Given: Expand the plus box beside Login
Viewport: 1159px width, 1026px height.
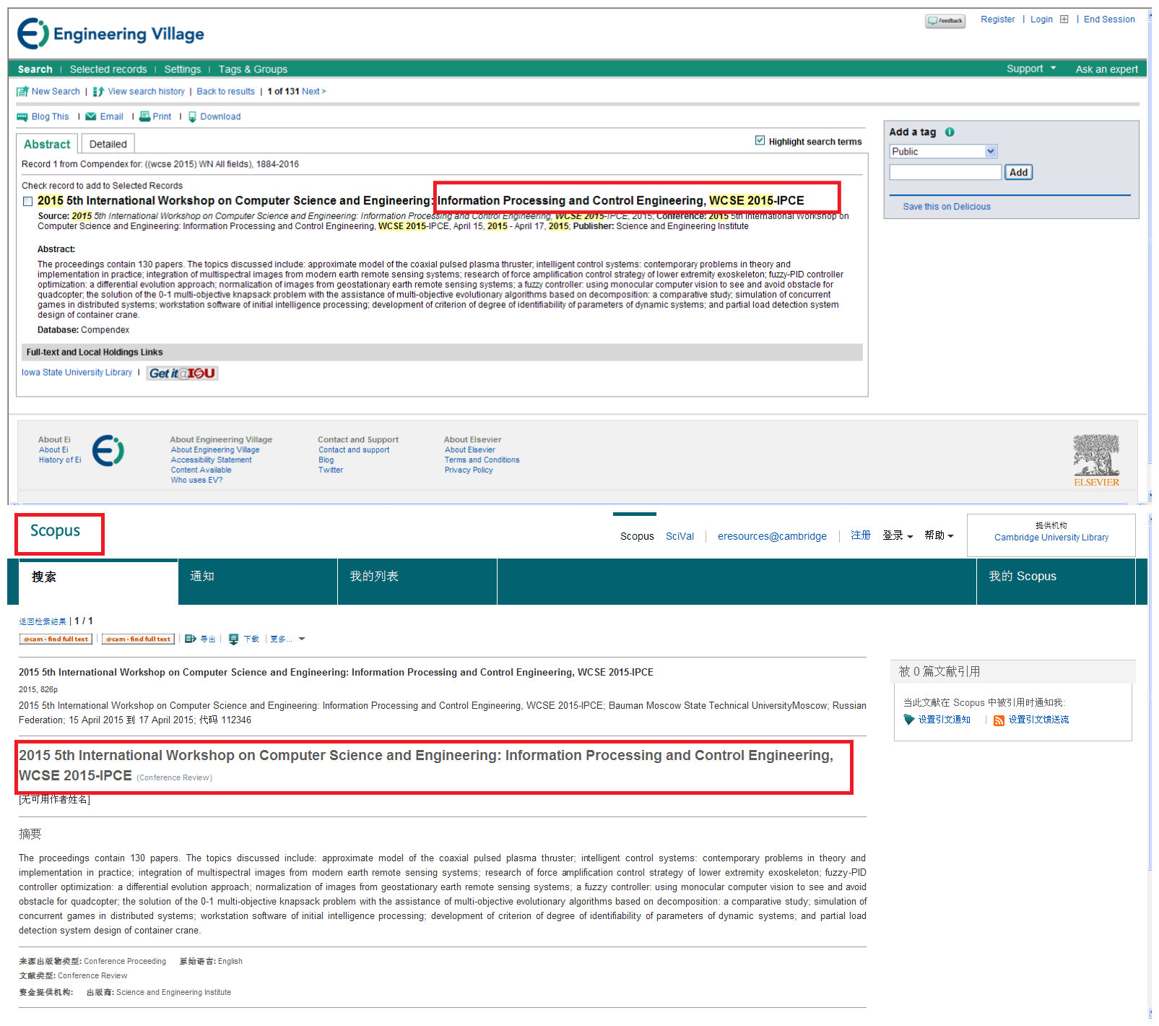Looking at the screenshot, I should pyautogui.click(x=1064, y=20).
